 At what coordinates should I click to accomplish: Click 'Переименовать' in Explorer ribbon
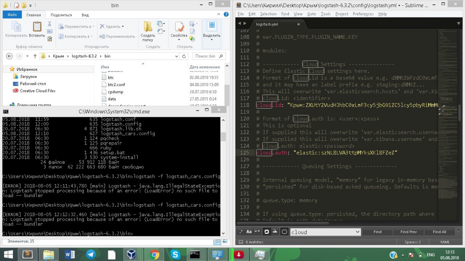pos(117,36)
